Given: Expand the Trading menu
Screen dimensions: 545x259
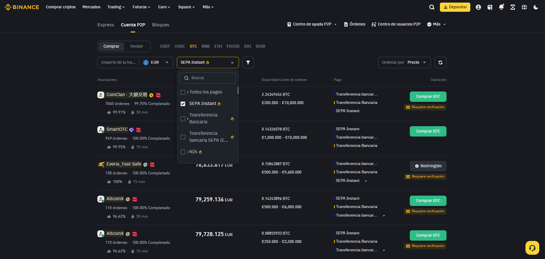Looking at the screenshot, I should coord(116,7).
